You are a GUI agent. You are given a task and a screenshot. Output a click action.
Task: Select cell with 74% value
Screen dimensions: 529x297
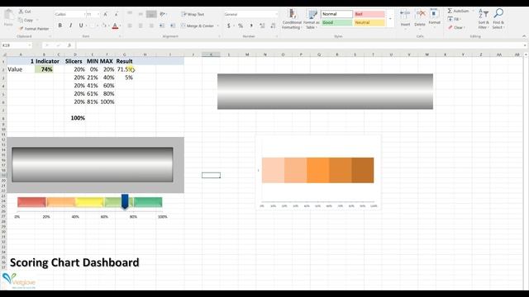(x=44, y=69)
